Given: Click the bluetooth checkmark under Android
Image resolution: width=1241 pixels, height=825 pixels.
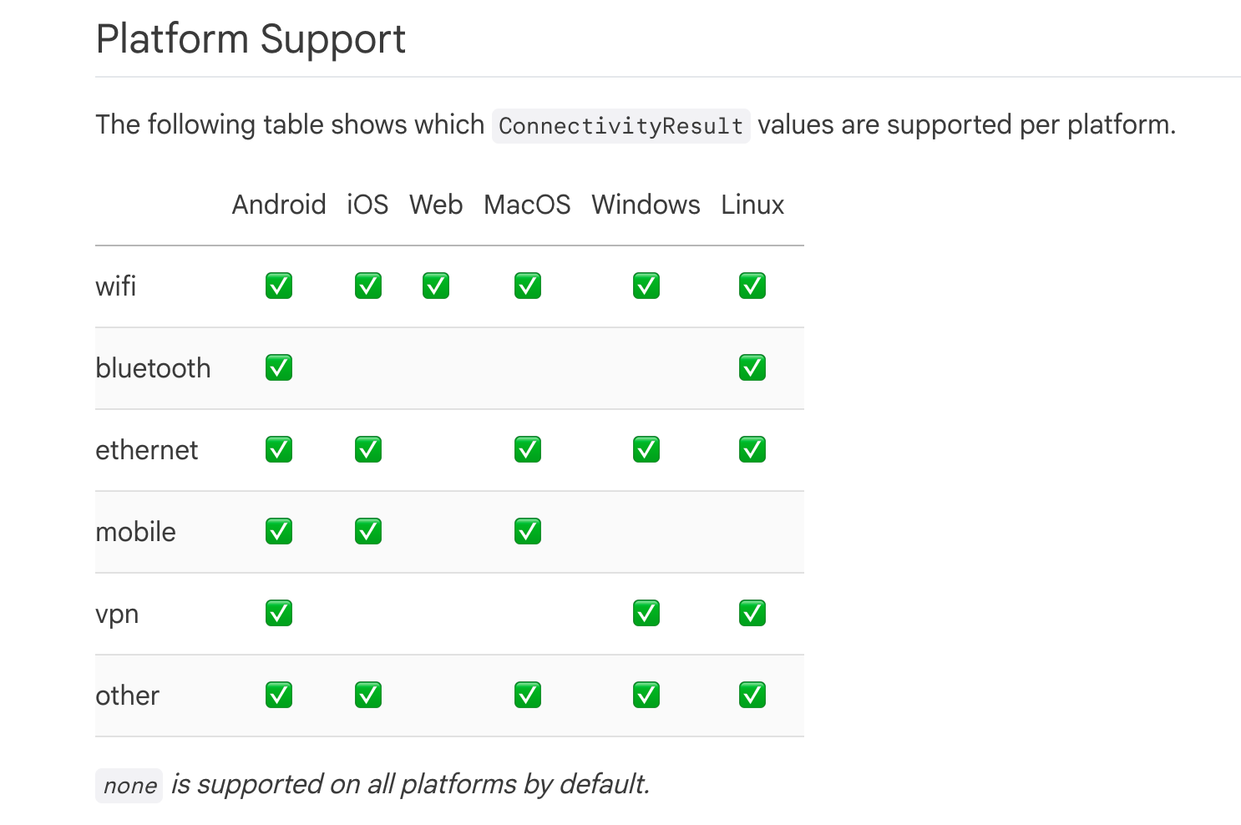Looking at the screenshot, I should (279, 367).
